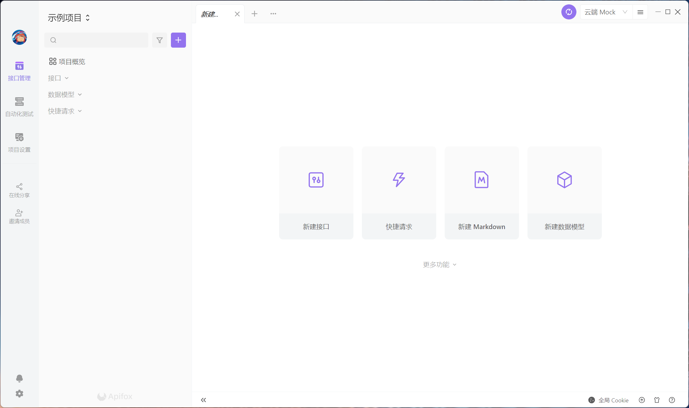
Task: Open 项目设置 in the sidebar
Action: tap(19, 142)
